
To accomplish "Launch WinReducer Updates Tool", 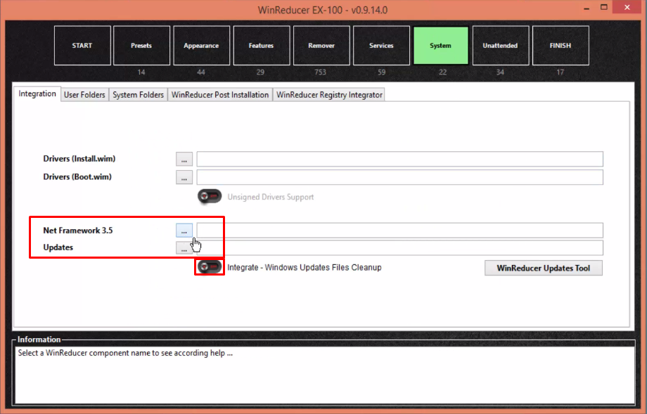I will coord(544,268).
